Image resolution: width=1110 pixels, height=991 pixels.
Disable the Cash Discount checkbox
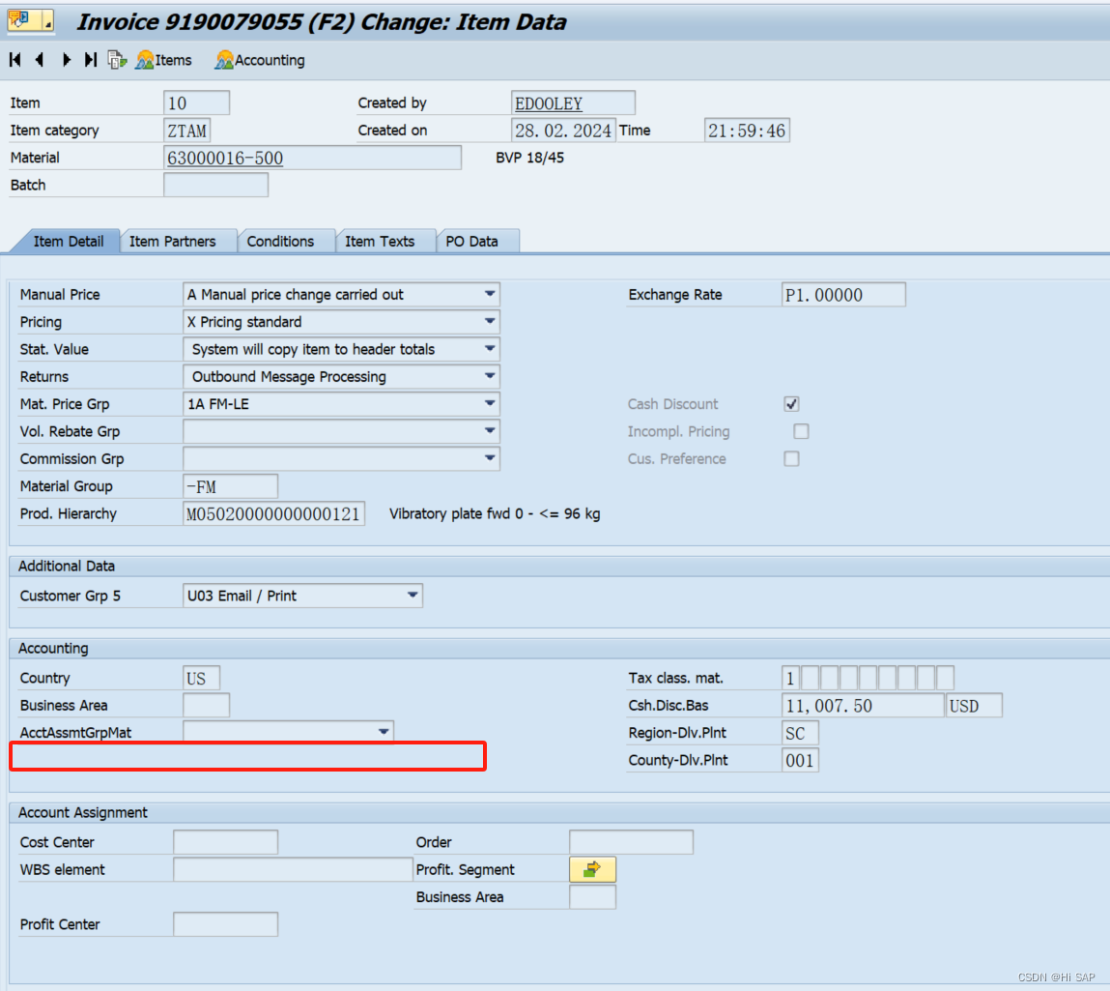click(791, 403)
